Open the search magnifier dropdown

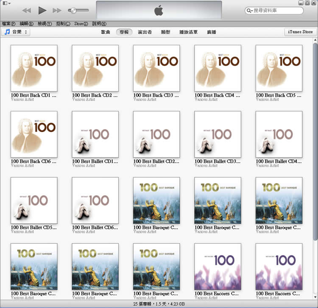point(249,11)
